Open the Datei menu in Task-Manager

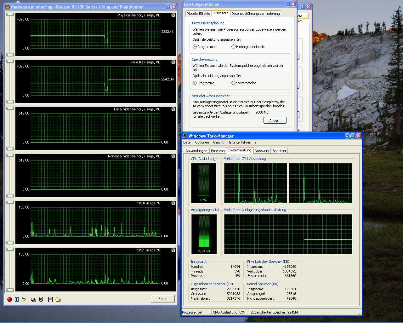pos(187,142)
